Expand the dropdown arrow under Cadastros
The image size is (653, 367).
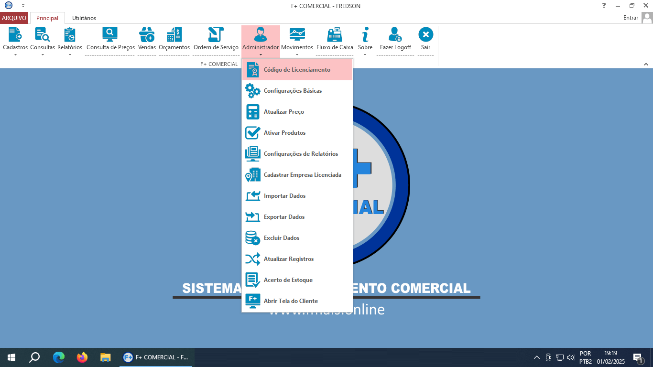click(x=15, y=55)
